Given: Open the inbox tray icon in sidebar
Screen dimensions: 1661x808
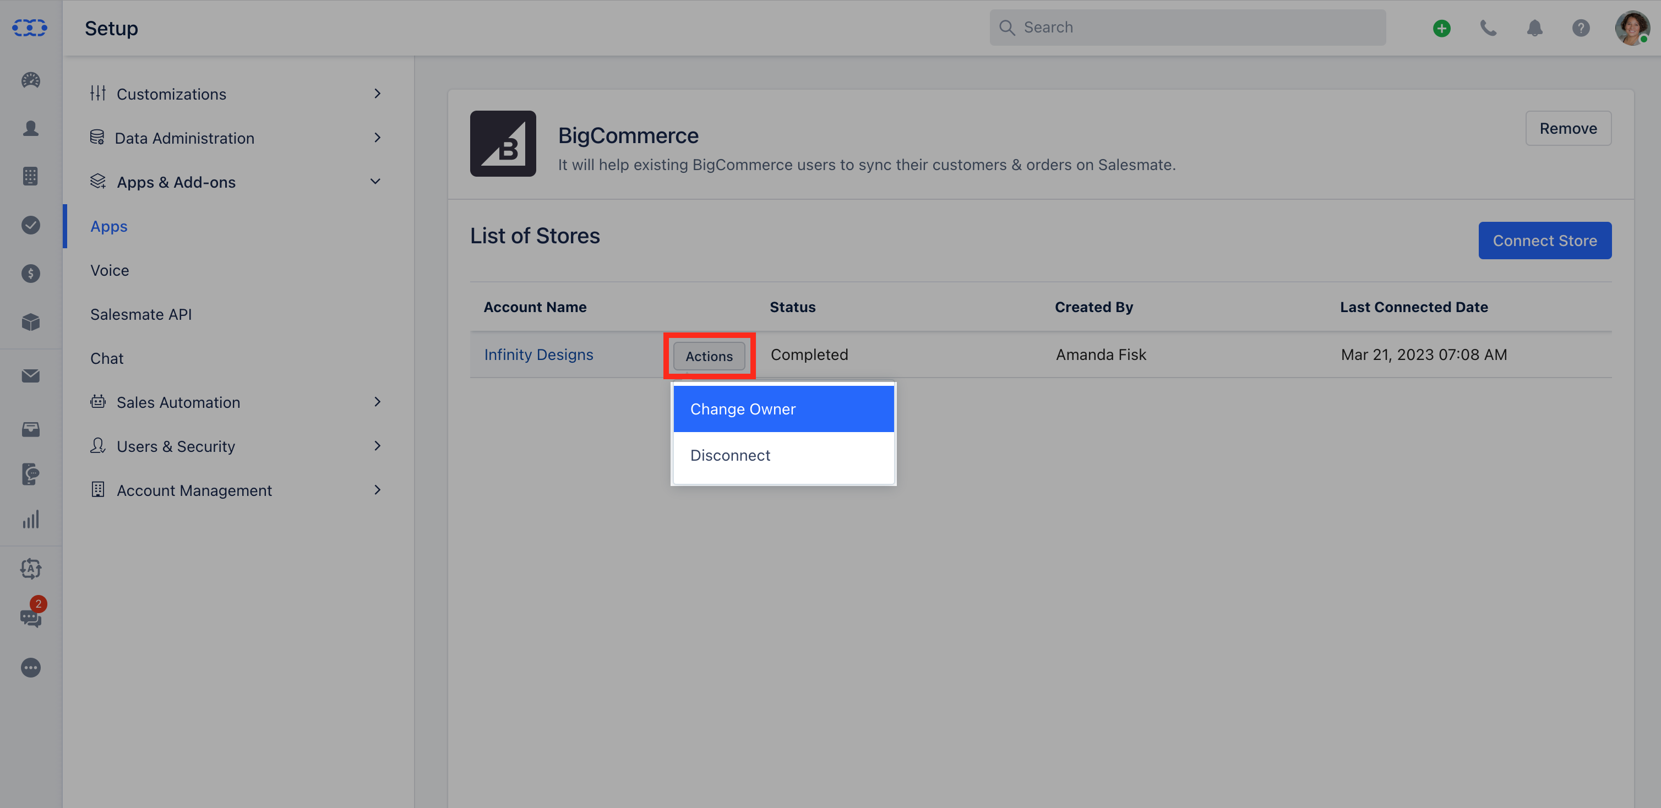Looking at the screenshot, I should pos(30,429).
